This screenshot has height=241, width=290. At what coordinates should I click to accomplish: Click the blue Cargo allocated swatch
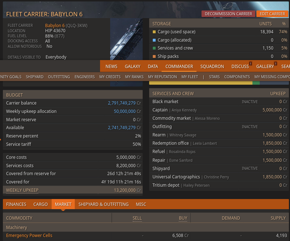pyautogui.click(x=154, y=40)
